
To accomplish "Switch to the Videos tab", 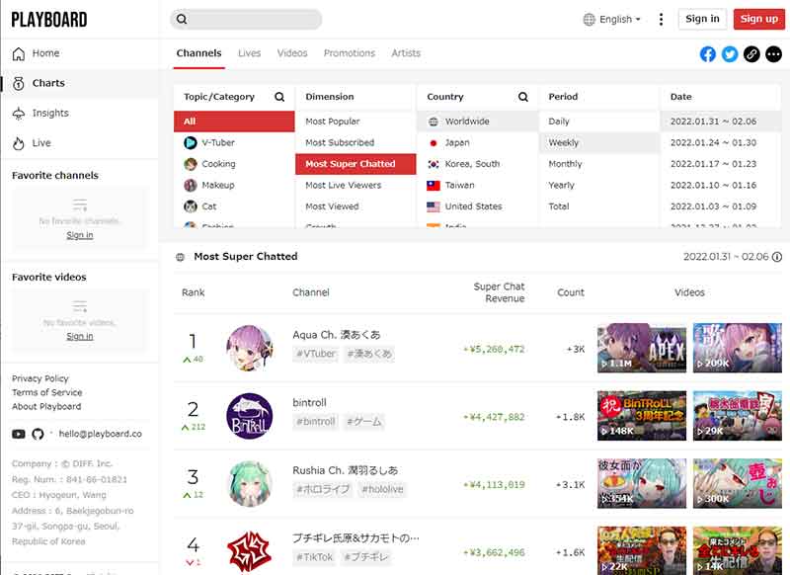I will point(292,53).
